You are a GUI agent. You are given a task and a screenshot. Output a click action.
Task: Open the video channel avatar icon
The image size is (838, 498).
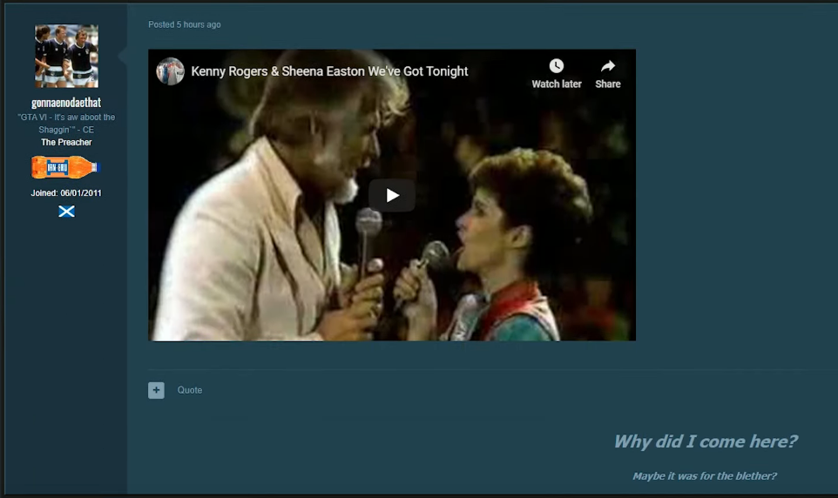coord(170,71)
